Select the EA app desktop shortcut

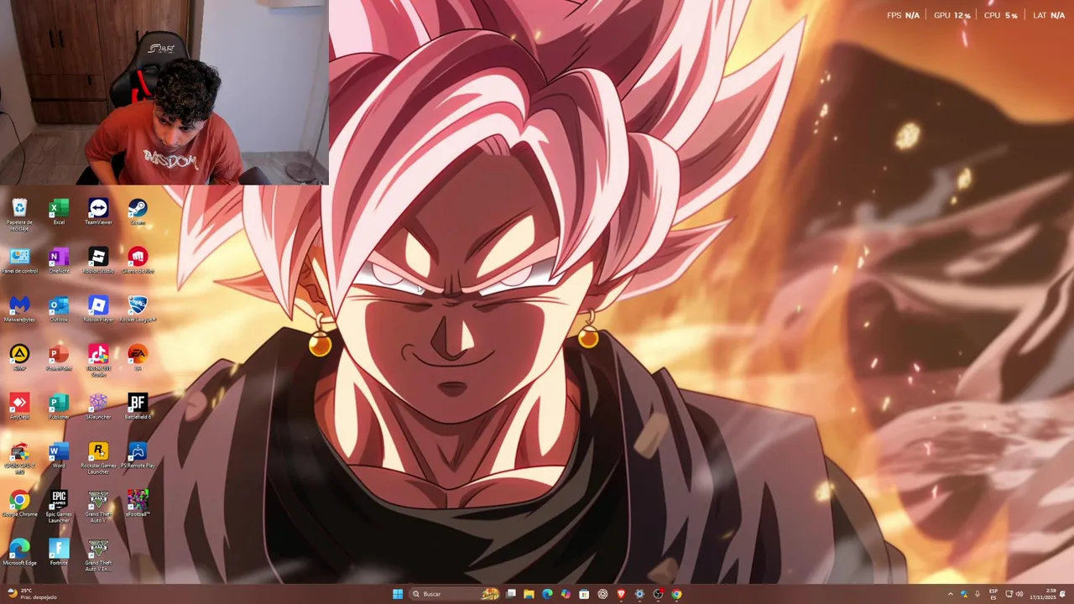click(138, 358)
